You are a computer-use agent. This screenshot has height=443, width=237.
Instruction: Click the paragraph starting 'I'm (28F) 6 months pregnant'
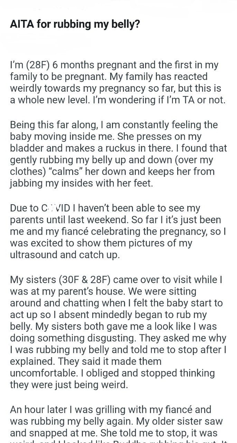coord(119,82)
